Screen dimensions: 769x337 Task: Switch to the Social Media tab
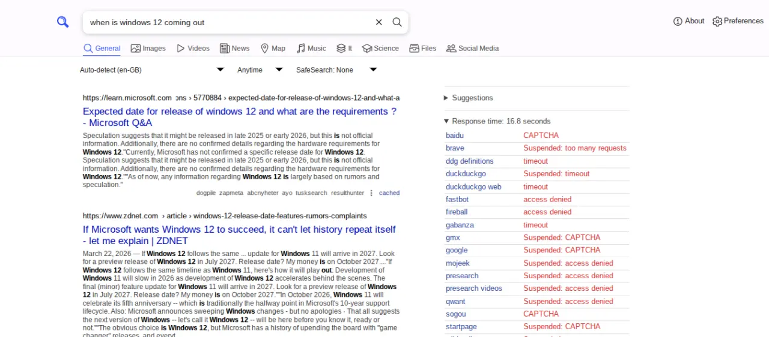click(473, 49)
